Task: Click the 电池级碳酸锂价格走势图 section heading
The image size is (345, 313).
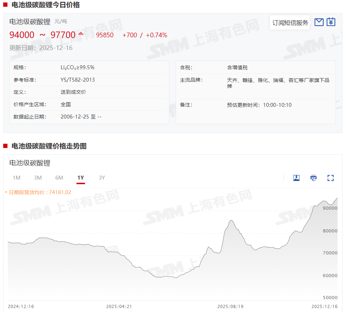Action: (x=49, y=146)
